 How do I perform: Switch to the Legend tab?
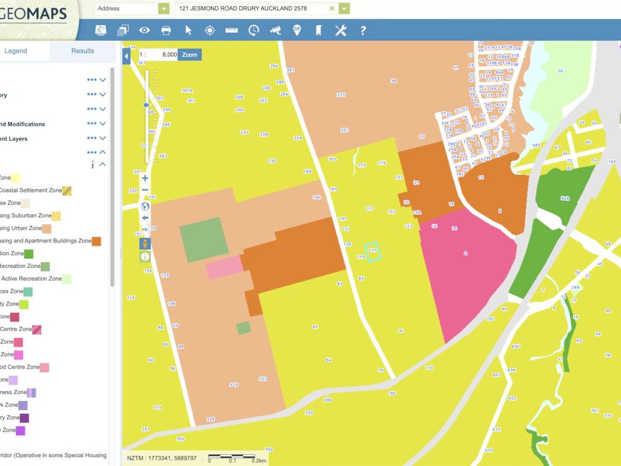point(16,51)
